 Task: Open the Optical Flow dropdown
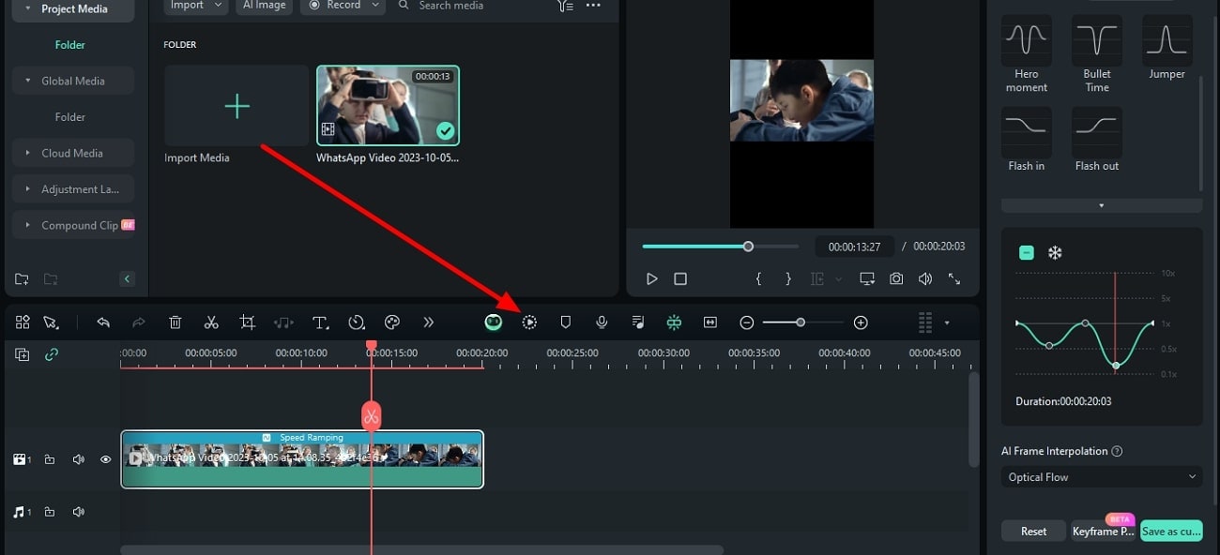point(1102,477)
